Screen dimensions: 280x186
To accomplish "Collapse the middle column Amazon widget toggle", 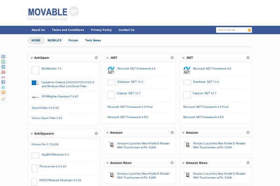I will tap(107, 133).
